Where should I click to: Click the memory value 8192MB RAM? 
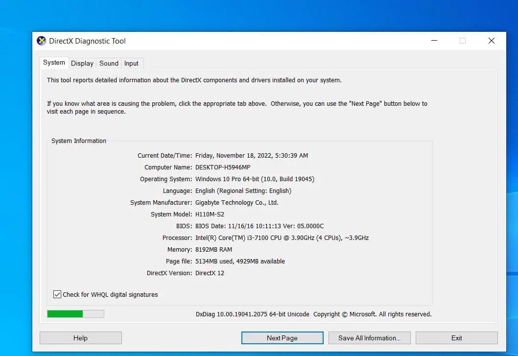point(213,250)
